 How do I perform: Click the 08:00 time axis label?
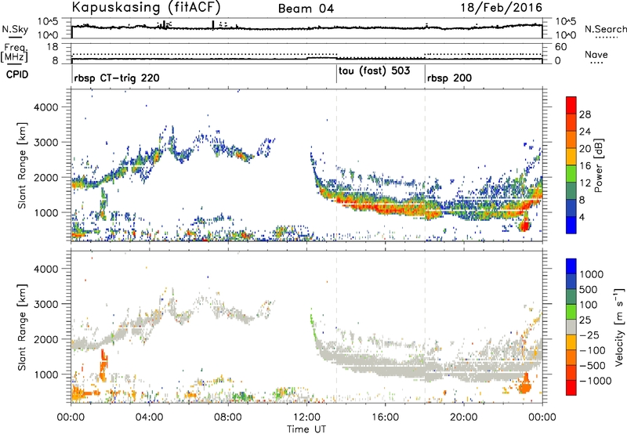[x=228, y=418]
